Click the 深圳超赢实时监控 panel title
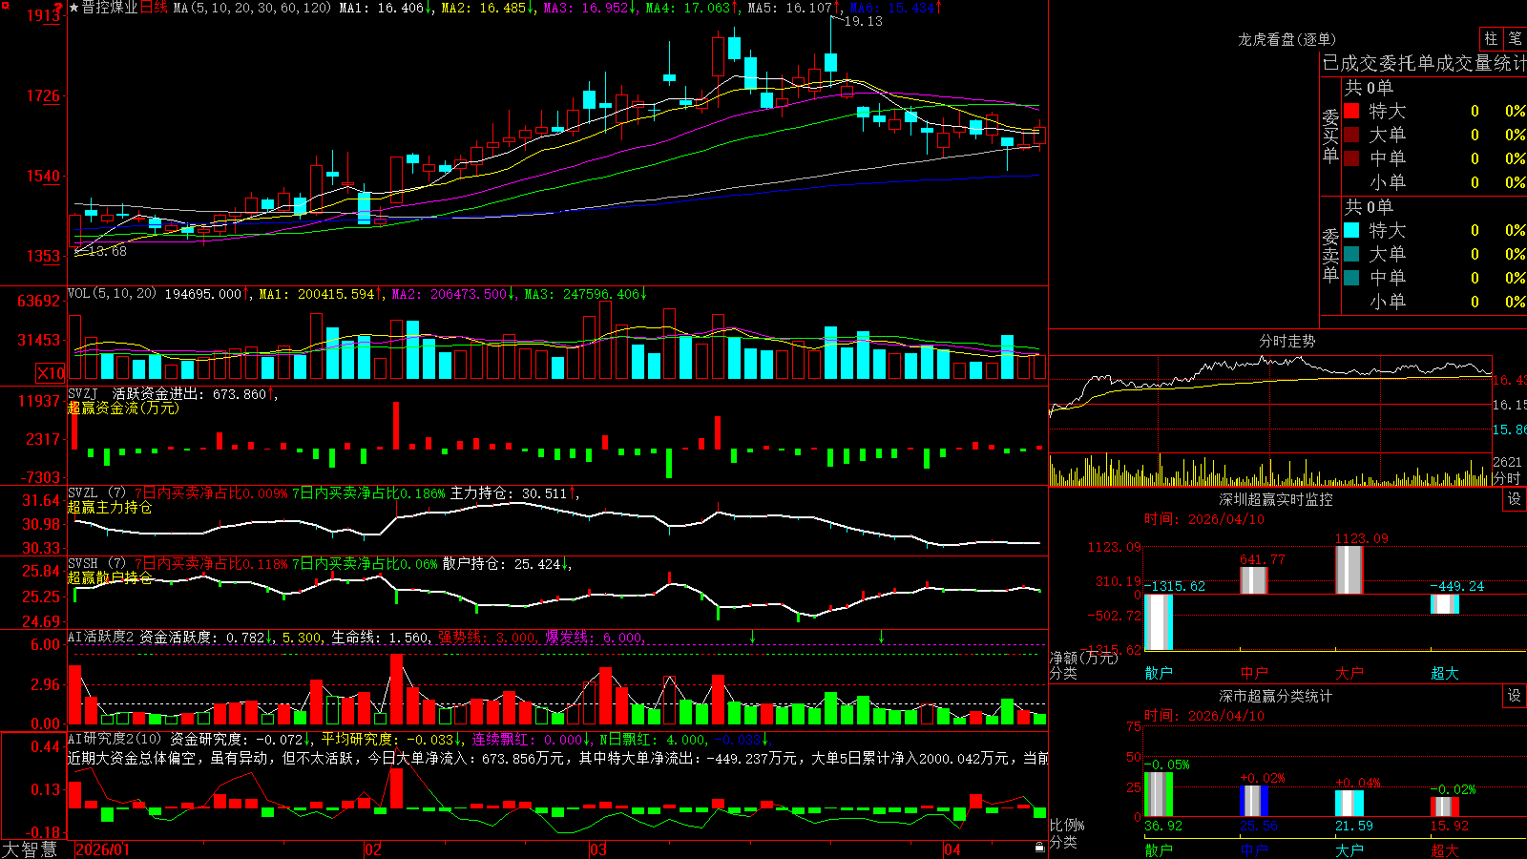Screen dimensions: 1527x859 [1275, 499]
